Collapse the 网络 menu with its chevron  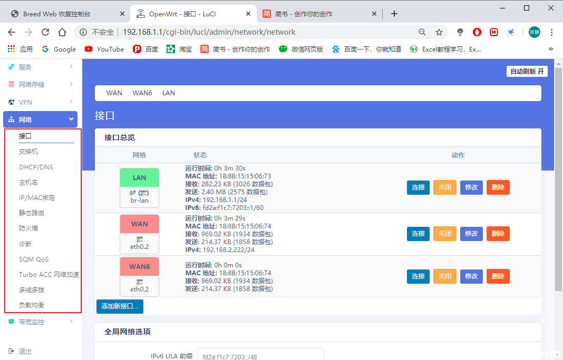[x=72, y=119]
